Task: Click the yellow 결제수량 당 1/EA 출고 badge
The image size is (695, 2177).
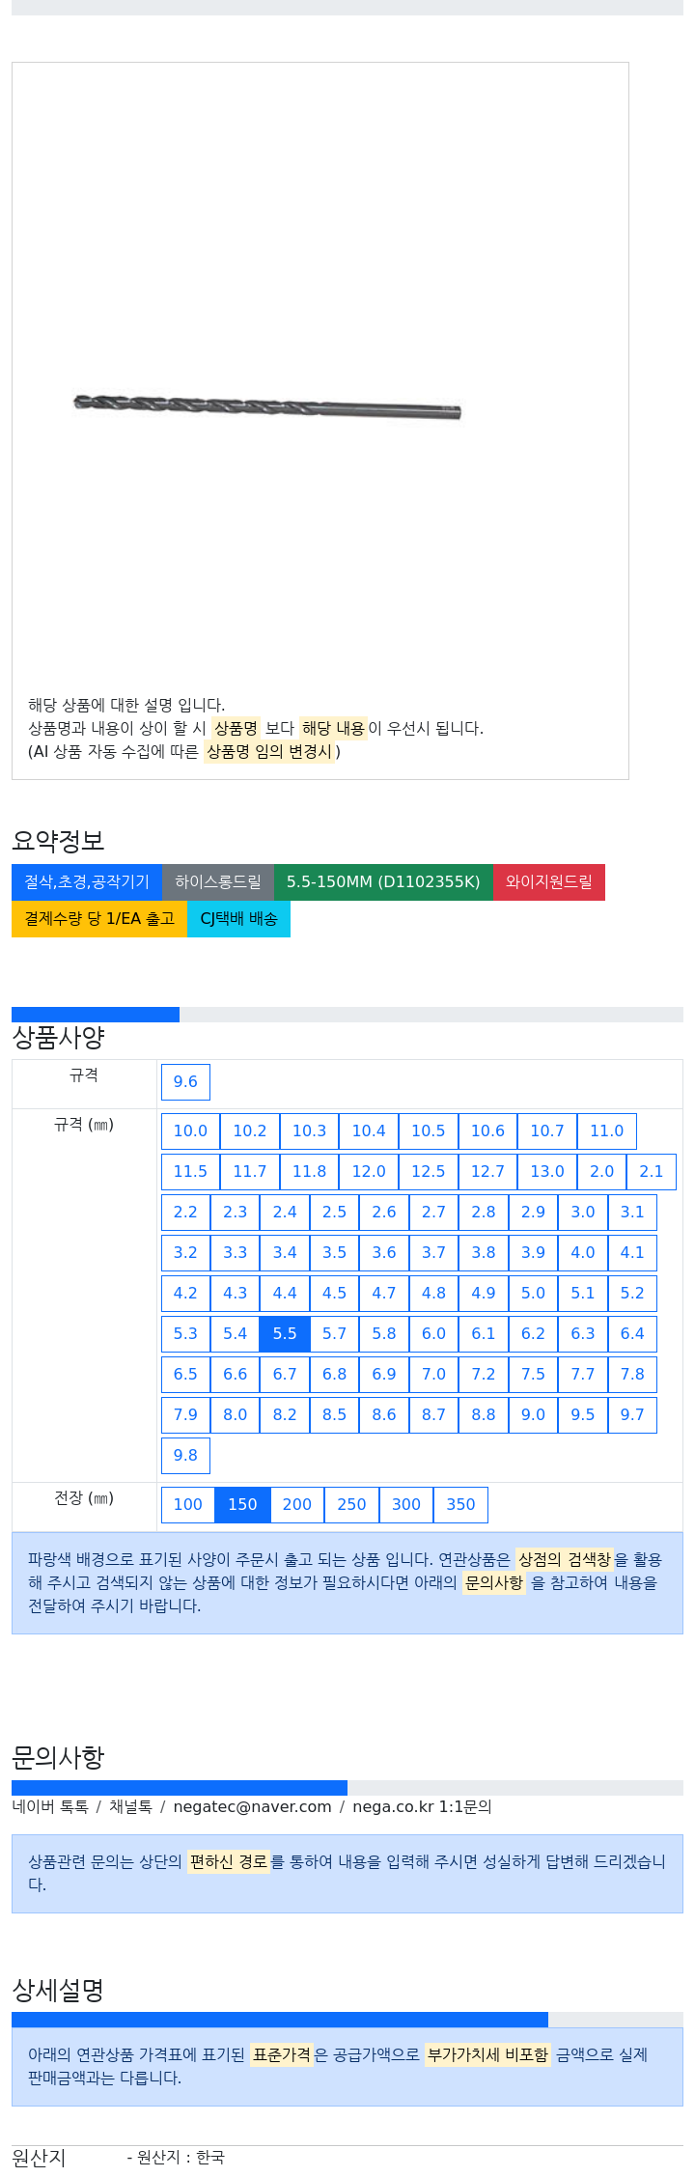Action: (99, 919)
